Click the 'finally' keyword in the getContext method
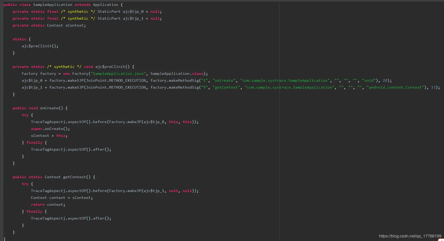The image size is (444, 241). [x=34, y=211]
